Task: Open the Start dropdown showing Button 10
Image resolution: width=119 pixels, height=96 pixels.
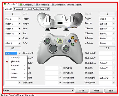Action: [13, 34]
